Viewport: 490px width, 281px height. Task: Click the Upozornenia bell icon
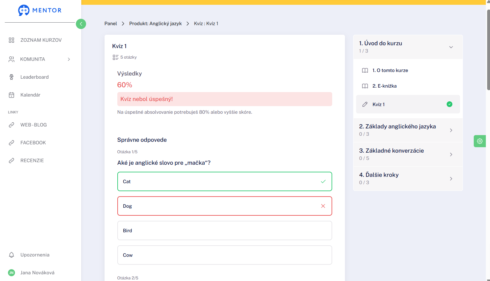click(11, 255)
